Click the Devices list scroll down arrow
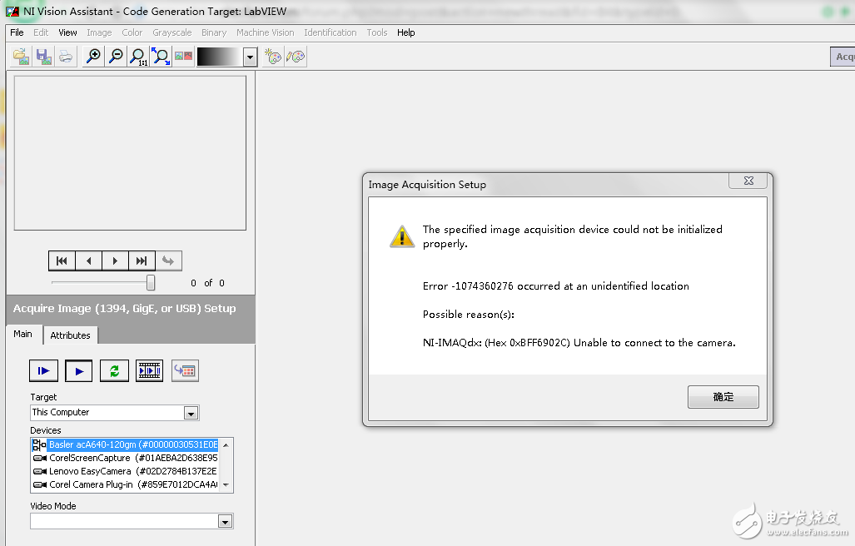Viewport: 855px width, 546px height. (x=226, y=484)
